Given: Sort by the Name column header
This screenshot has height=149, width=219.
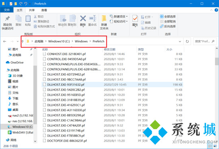Looking at the screenshot, I should [x=45, y=49].
